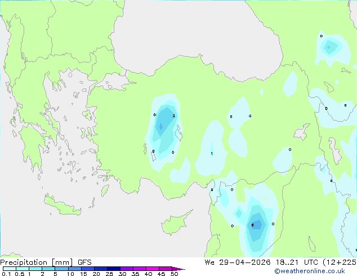The height and width of the screenshot is (276, 357).
Task: Click the 0.5–1 mm legend color swatch
Action: click(23, 269)
